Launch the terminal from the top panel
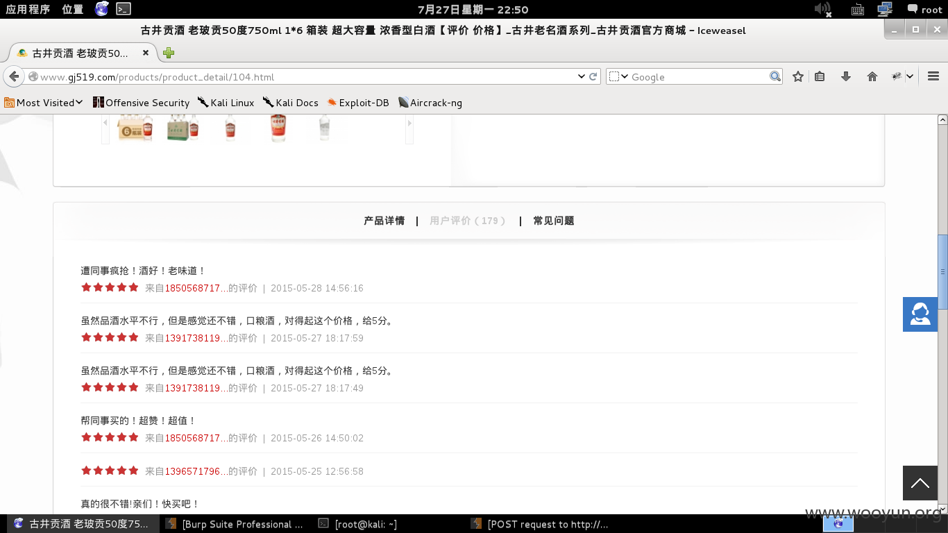Image resolution: width=948 pixels, height=533 pixels. [x=124, y=9]
